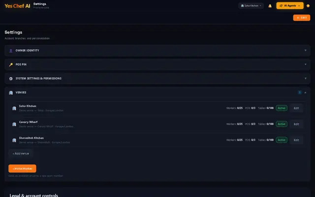Click the orange profile avatar dot
The width and height of the screenshot is (315, 197).
tap(308, 6)
